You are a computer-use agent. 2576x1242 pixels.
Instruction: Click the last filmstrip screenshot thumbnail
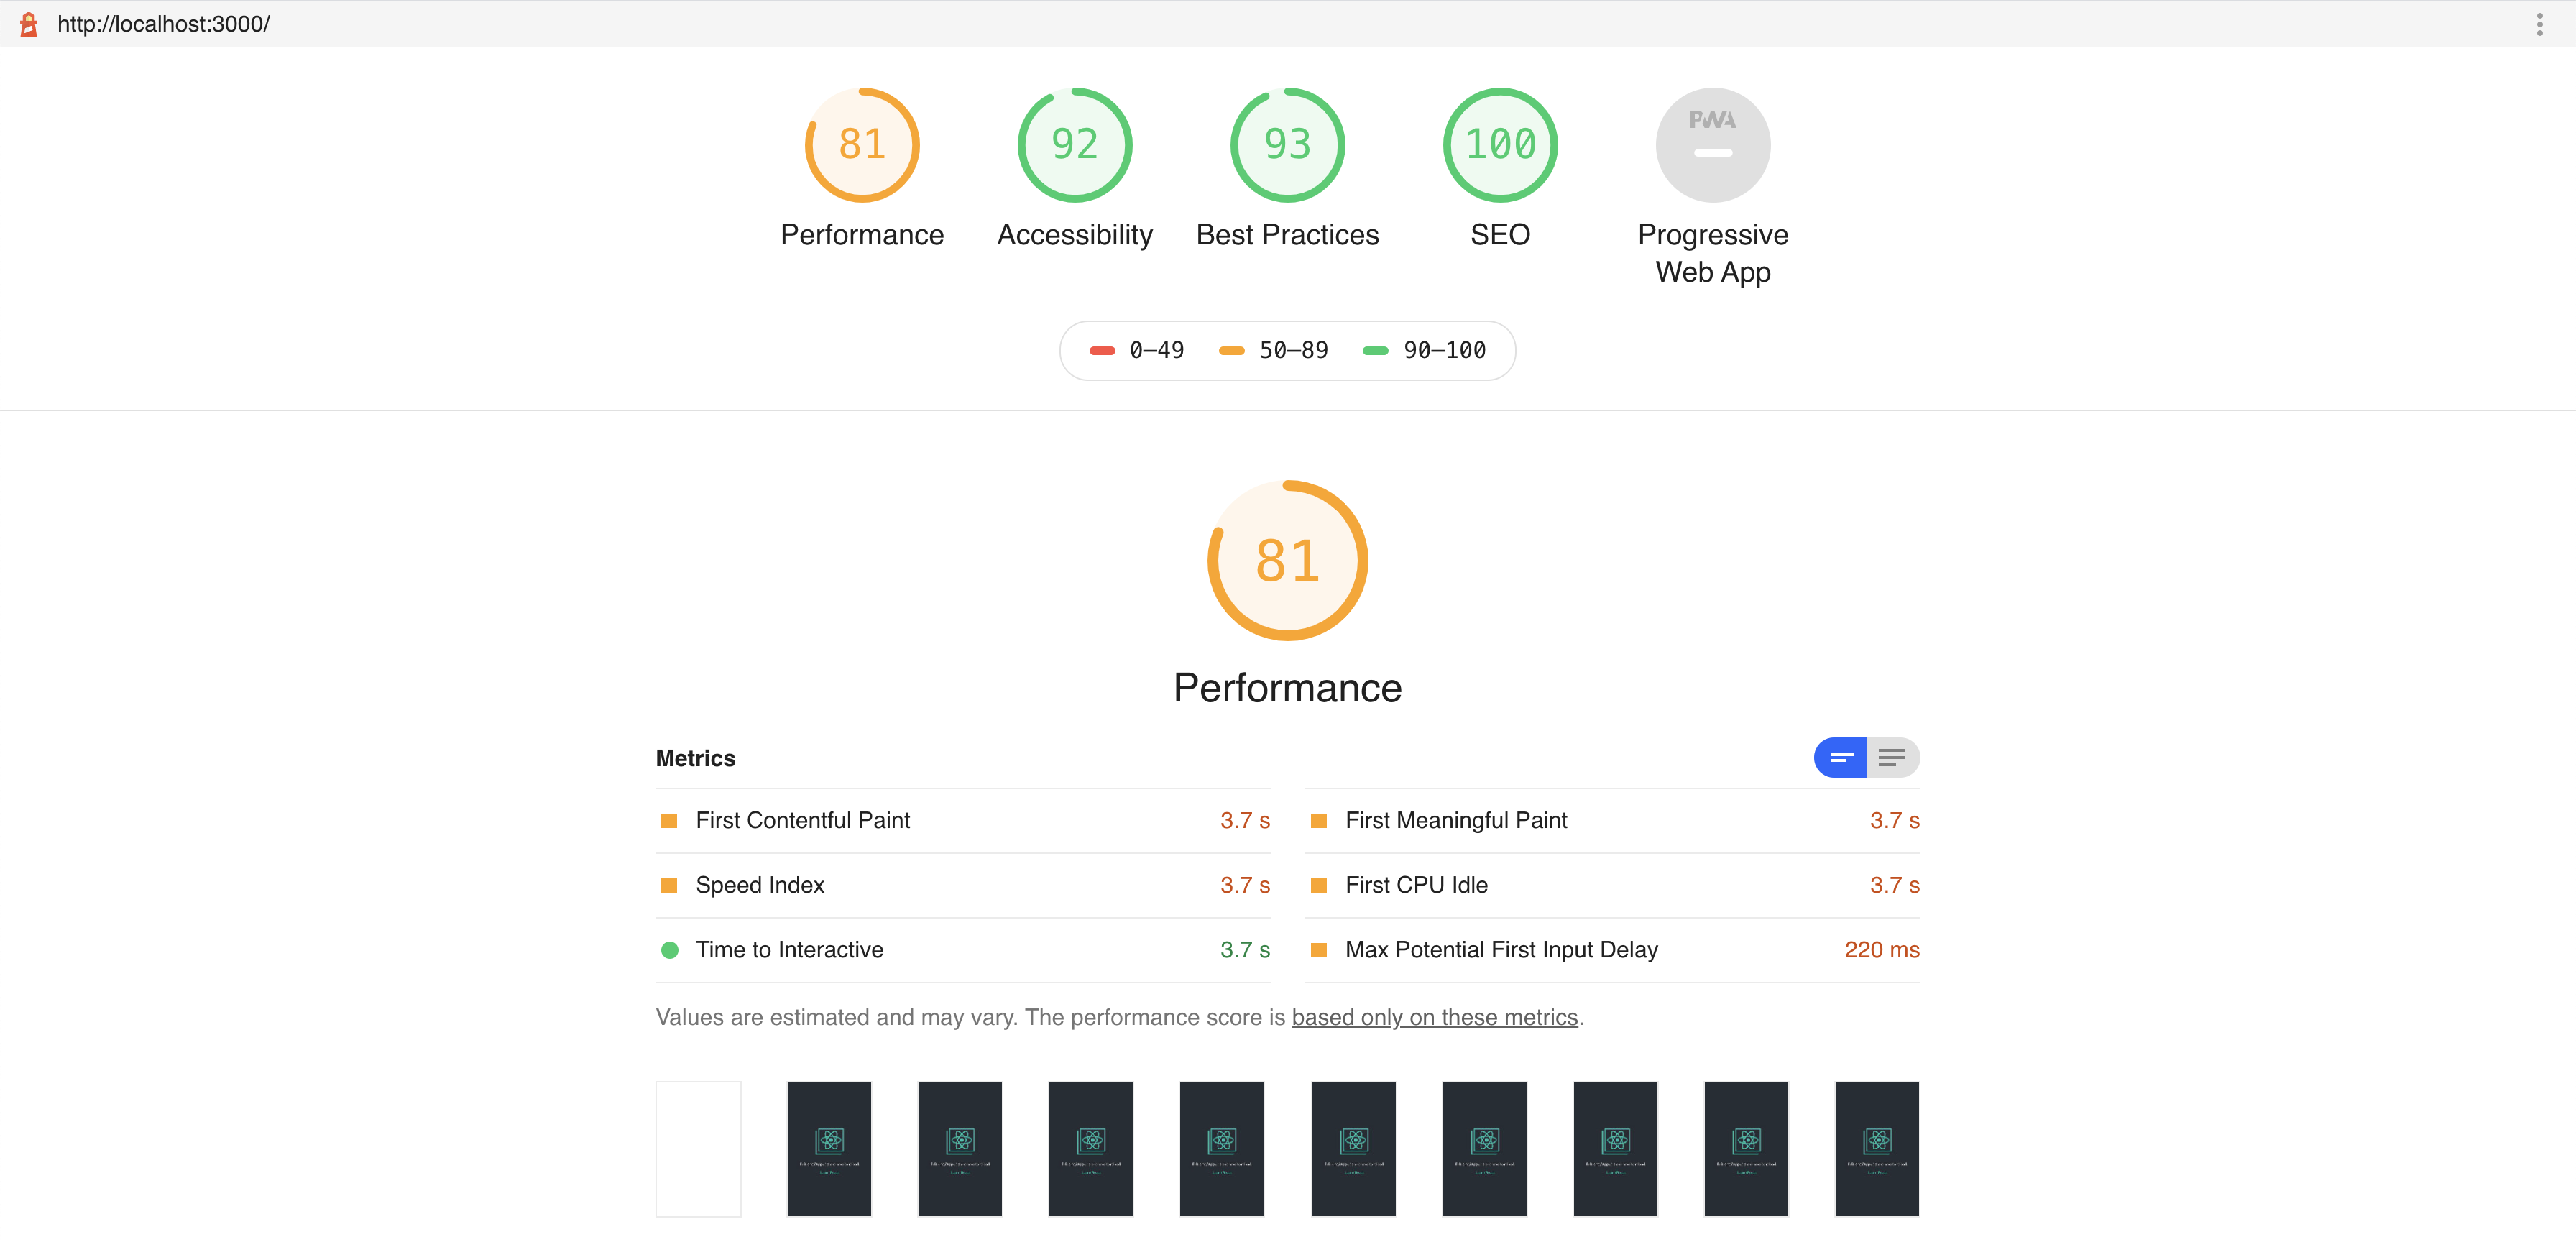tap(1876, 1149)
